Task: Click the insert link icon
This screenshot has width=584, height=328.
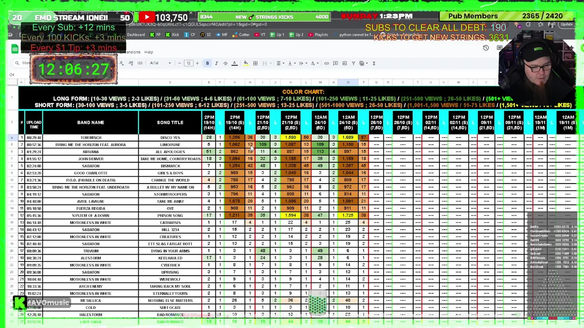Action: click(x=327, y=63)
